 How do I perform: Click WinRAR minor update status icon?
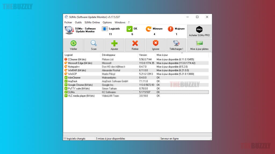(66, 70)
